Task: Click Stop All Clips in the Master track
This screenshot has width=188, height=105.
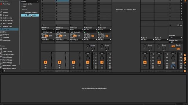Action: click(170, 25)
